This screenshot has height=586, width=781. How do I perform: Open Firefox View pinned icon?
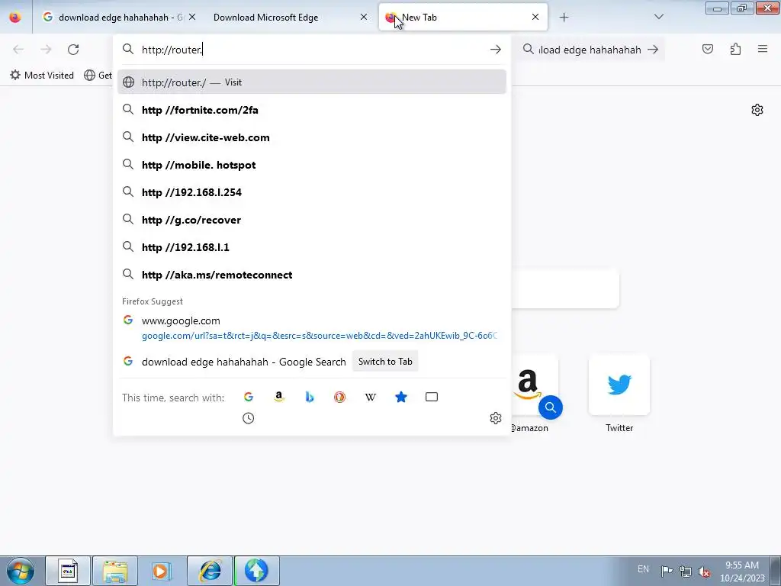pyautogui.click(x=15, y=17)
